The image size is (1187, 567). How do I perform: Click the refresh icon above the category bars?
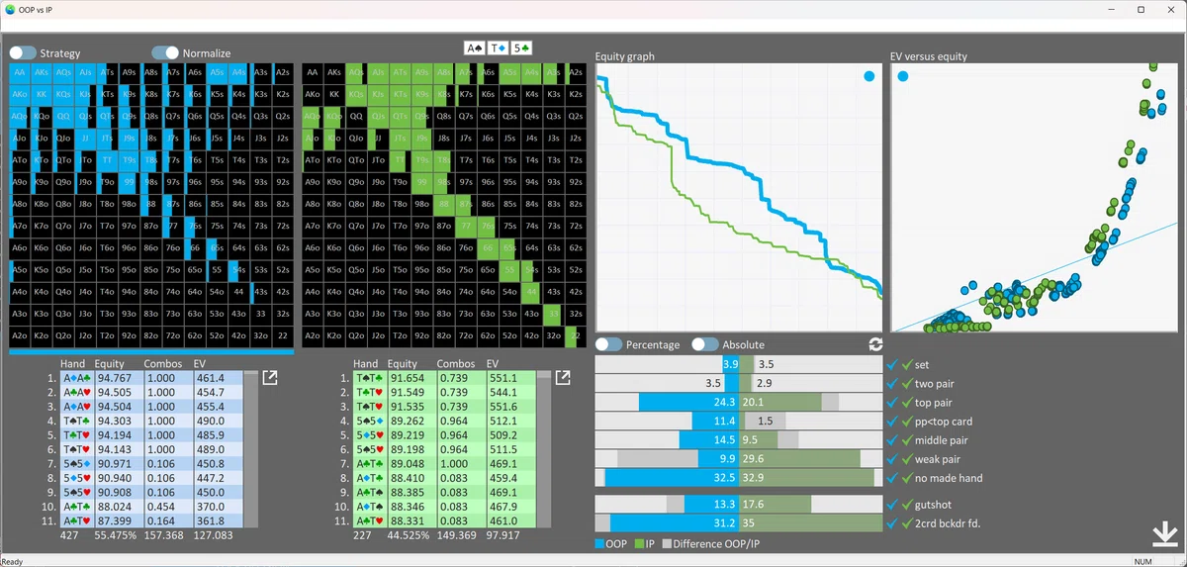tap(875, 344)
